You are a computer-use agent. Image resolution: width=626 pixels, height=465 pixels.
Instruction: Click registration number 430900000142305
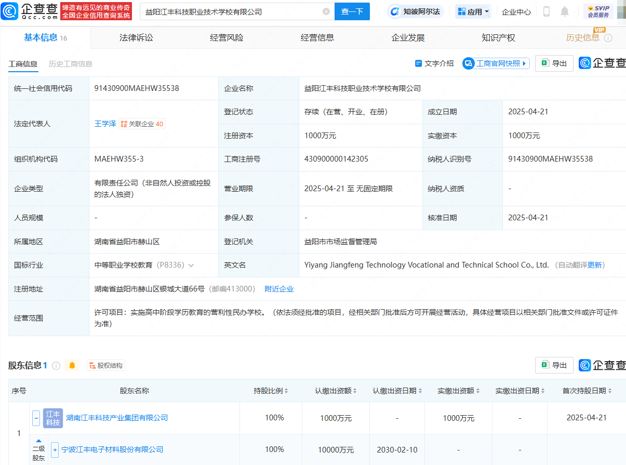coord(336,159)
